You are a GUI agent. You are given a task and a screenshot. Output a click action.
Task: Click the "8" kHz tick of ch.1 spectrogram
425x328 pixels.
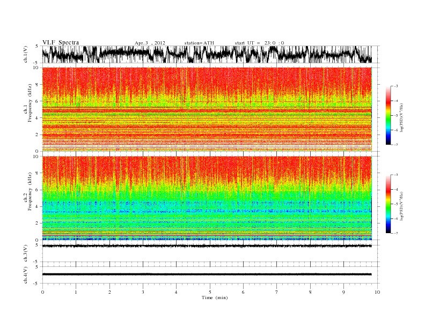37,85
